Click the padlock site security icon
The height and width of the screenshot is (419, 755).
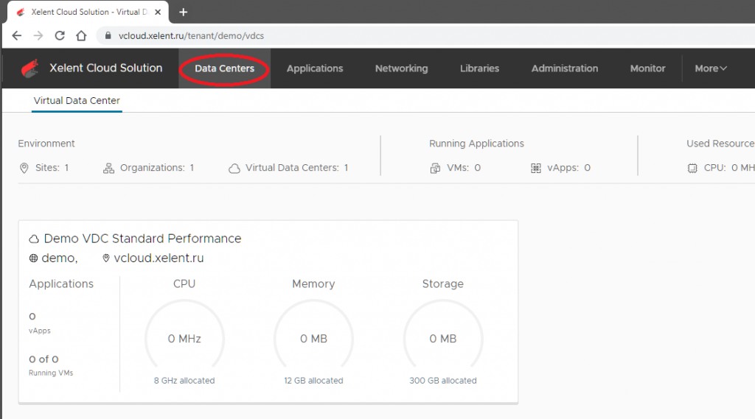coord(108,35)
